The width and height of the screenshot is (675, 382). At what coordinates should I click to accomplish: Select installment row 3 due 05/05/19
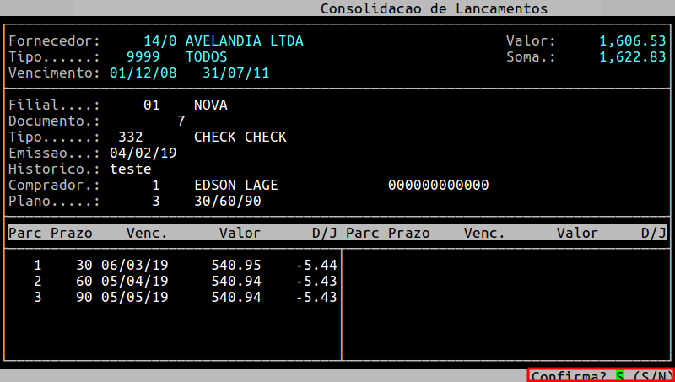click(x=186, y=298)
